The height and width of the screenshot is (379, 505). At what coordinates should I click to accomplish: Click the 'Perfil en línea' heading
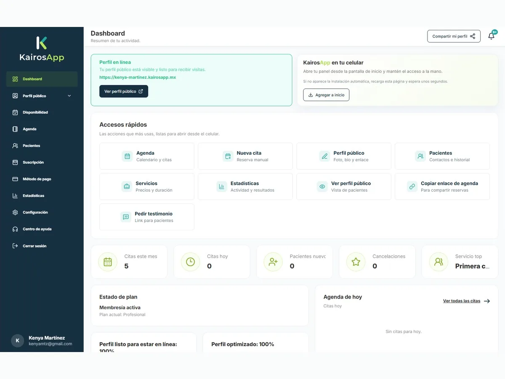115,62
